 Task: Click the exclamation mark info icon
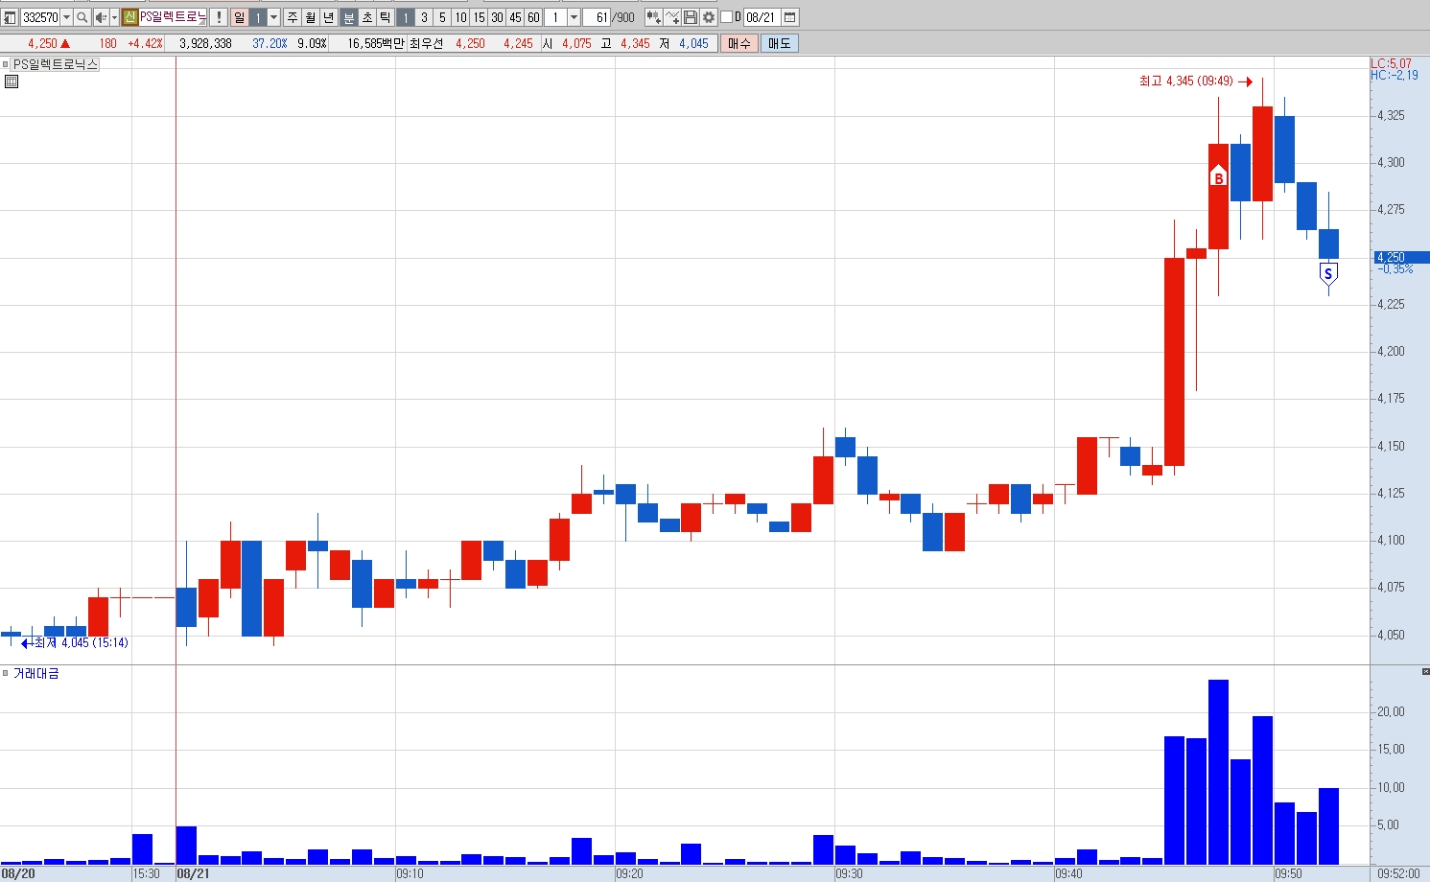pos(219,17)
